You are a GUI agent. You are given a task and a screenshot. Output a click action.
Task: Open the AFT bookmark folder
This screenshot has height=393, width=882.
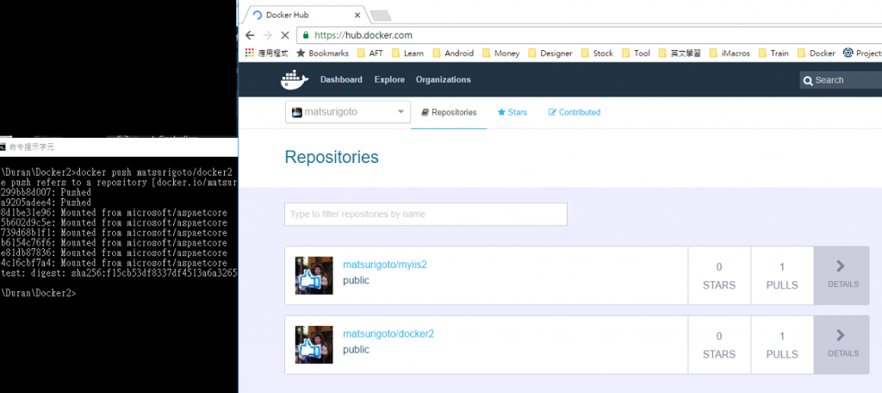coord(370,53)
